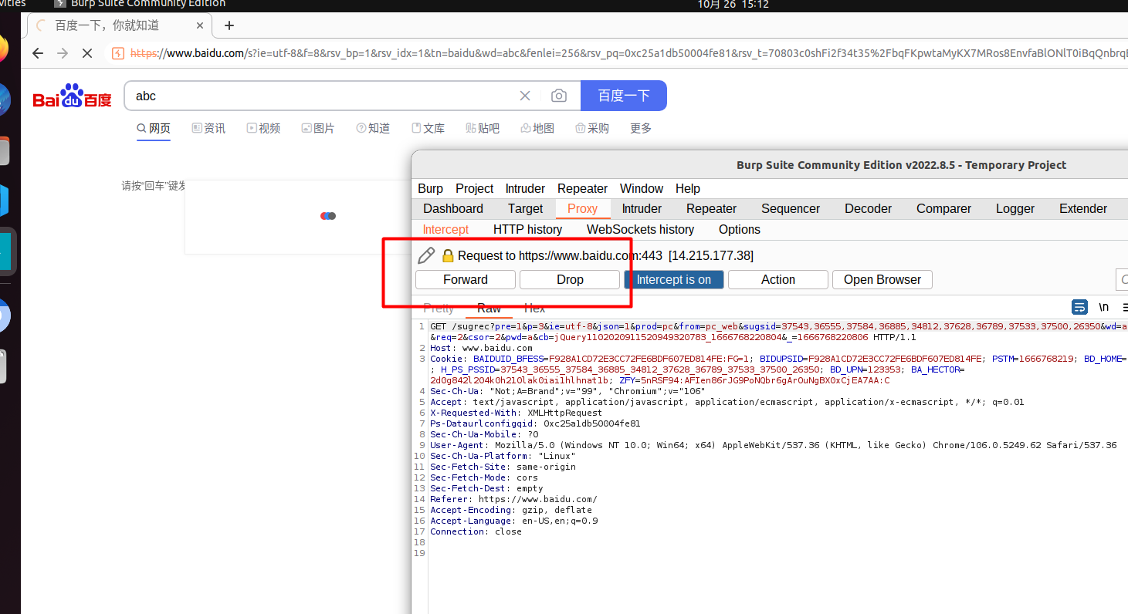The height and width of the screenshot is (614, 1128).
Task: Close the 百度一下 browser tab
Action: point(200,25)
